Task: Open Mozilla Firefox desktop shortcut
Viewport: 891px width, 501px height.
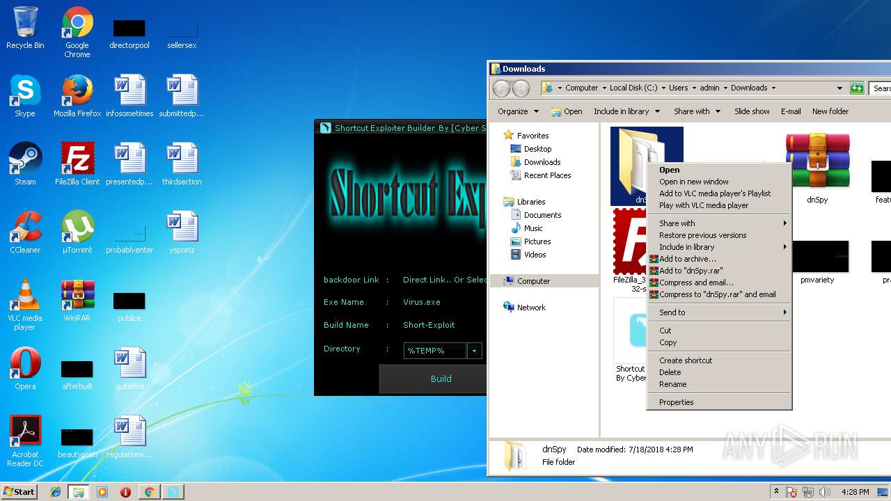Action: (77, 96)
